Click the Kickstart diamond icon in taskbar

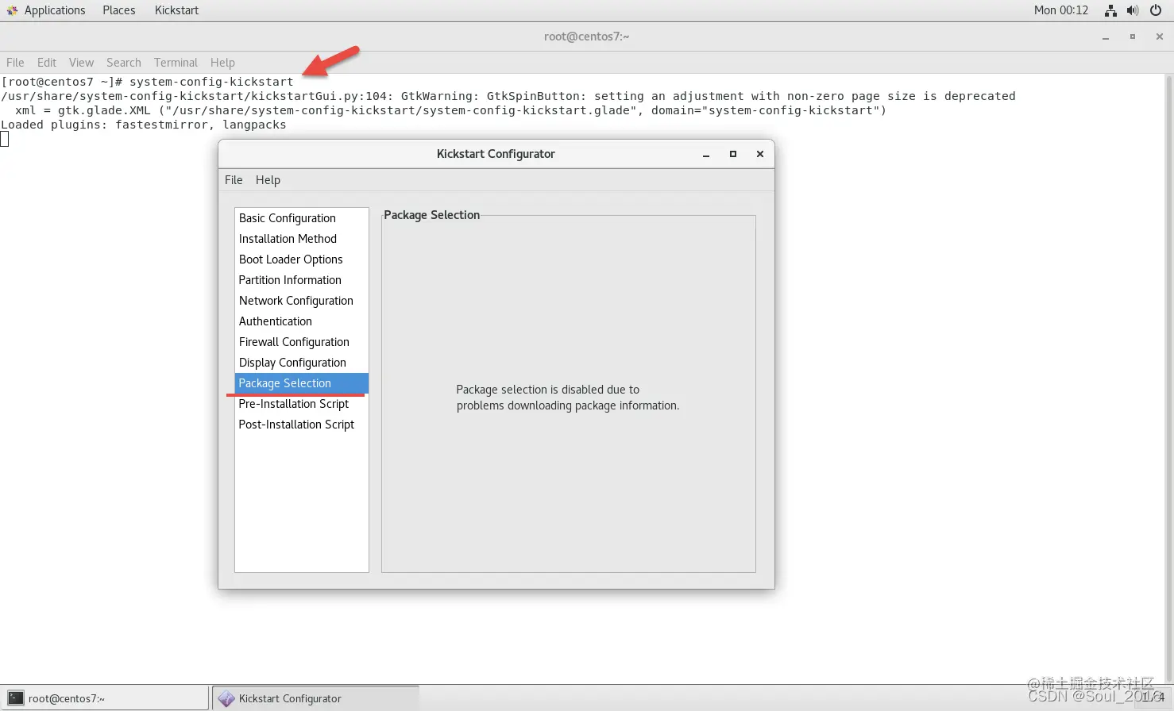coord(226,698)
